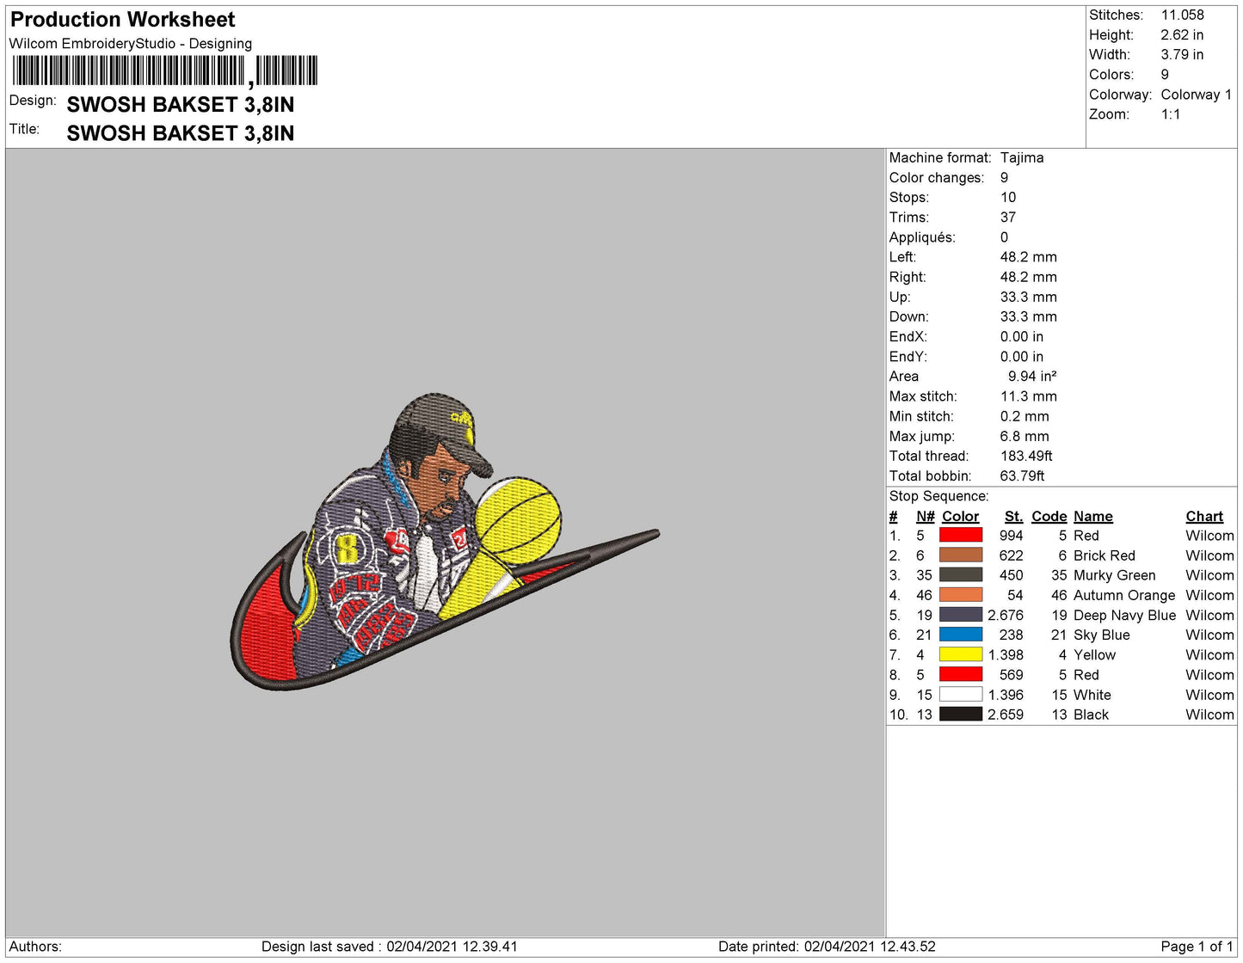Click 'Wilcom EmbroideryStudio - Designing' text
Viewport: 1243px width, 963px height.
(x=131, y=44)
